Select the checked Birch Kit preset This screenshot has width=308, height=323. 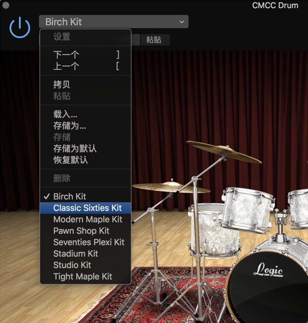tap(86, 197)
